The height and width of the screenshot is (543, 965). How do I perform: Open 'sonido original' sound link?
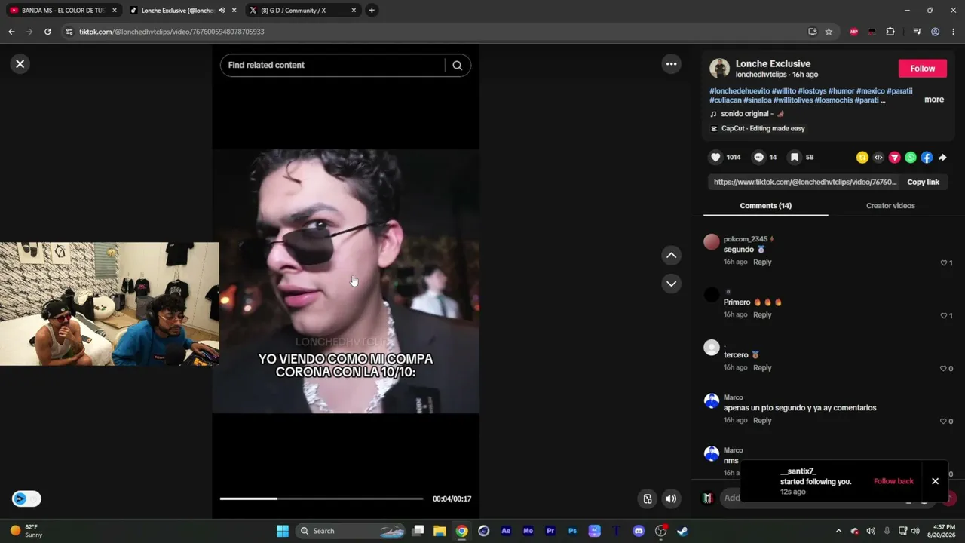747,114
